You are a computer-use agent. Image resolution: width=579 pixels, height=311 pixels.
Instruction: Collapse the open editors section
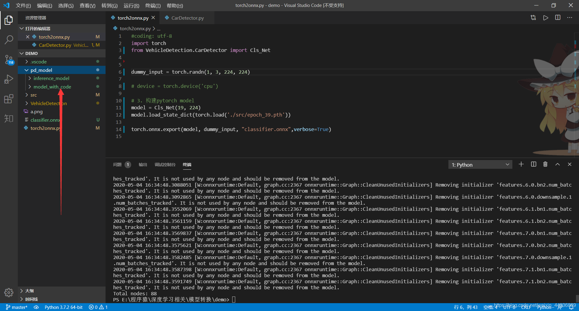[22, 29]
